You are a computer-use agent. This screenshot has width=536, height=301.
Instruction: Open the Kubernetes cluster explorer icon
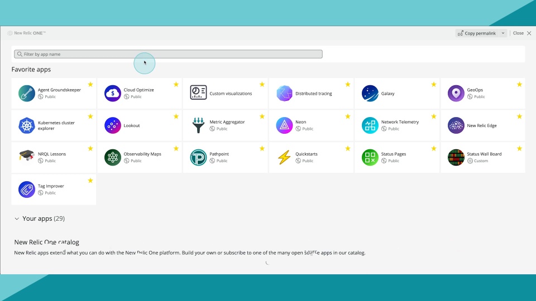pos(27,125)
